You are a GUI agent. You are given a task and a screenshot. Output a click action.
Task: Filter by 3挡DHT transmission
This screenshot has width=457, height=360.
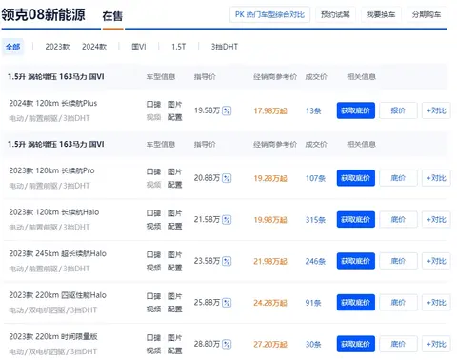pos(225,47)
